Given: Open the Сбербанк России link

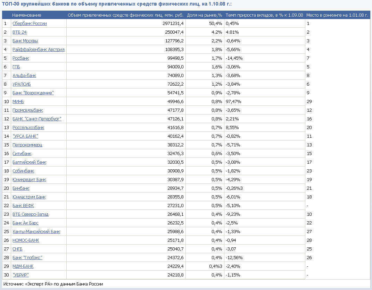Looking at the screenshot, I should point(30,24).
